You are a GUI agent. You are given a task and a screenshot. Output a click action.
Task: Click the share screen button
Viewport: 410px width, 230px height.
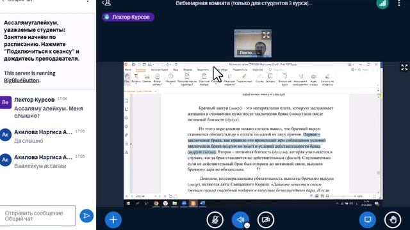[x=368, y=220]
